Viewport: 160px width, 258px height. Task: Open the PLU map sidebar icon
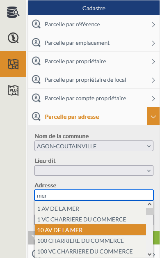pos(13,90)
